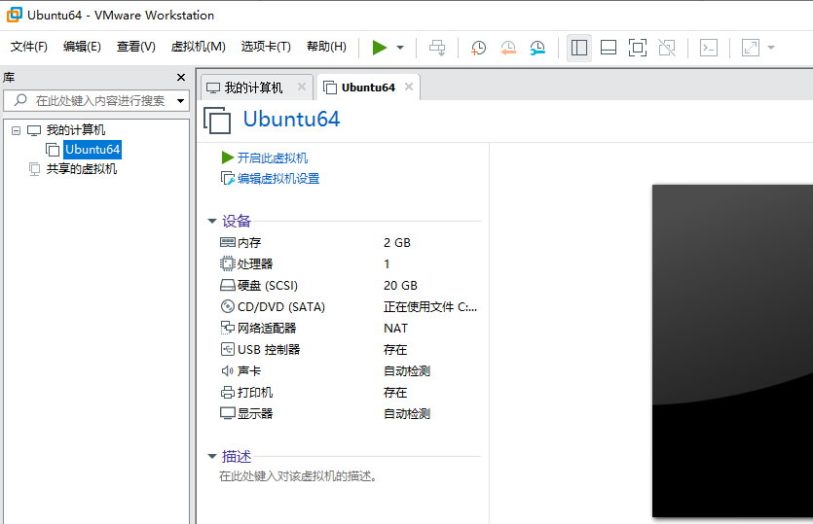Click the NAT network value
Viewport: 813px width, 524px height.
point(395,329)
